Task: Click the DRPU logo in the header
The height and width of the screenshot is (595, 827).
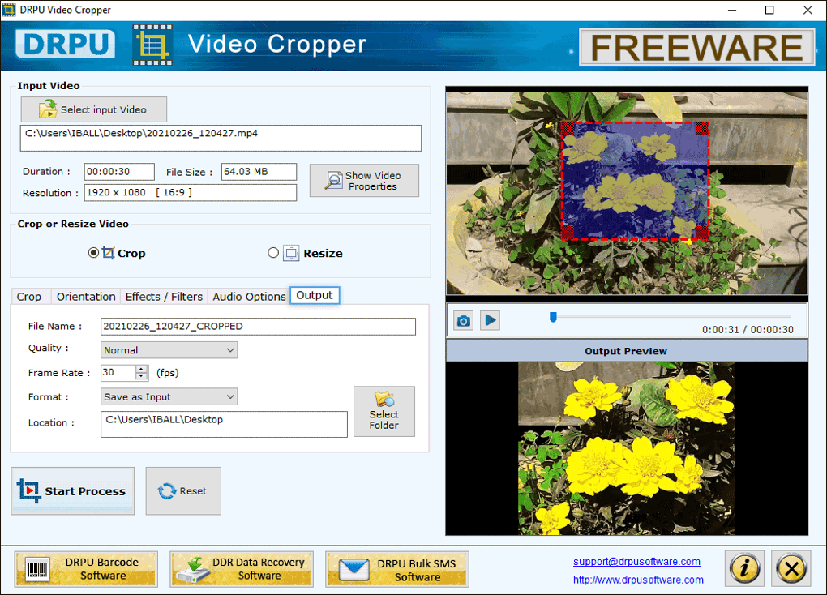Action: 66,44
